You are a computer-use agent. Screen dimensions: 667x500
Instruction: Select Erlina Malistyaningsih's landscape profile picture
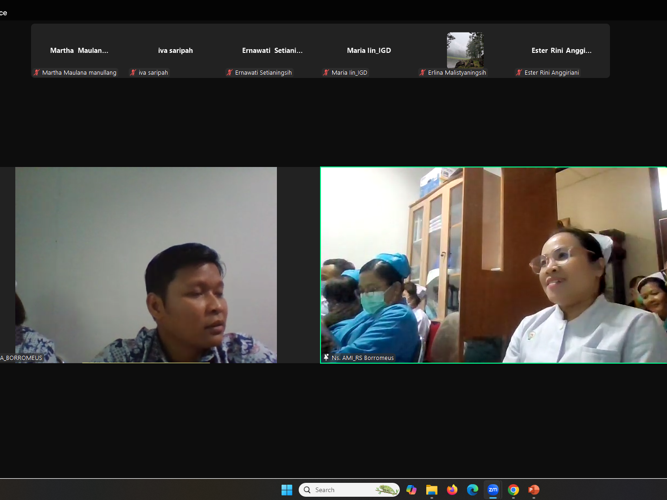coord(465,50)
